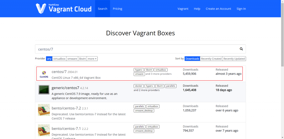Click the bento/centos-7.2 bento box image
284x139 pixels.
pos(44,110)
